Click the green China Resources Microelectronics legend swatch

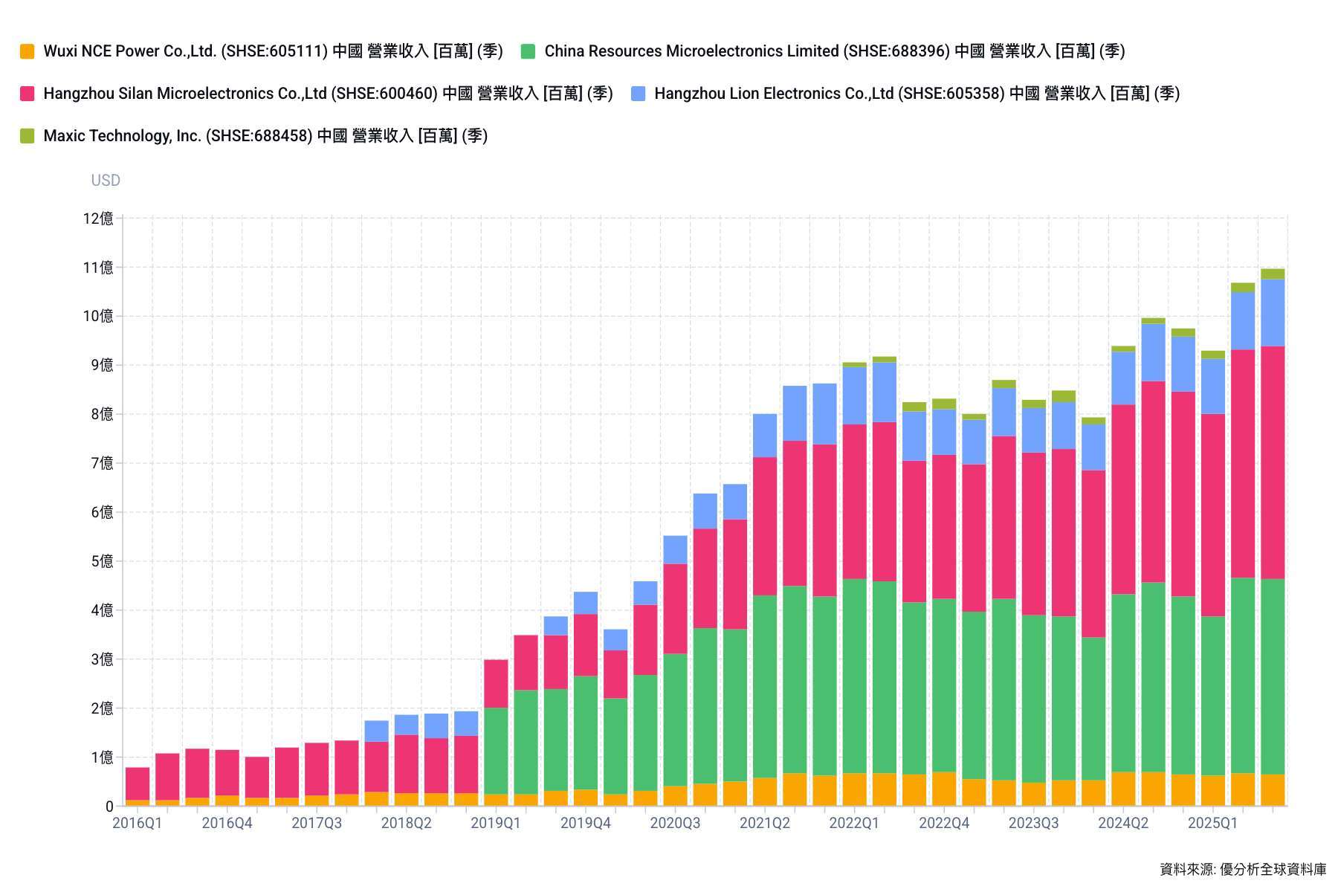coord(528,51)
